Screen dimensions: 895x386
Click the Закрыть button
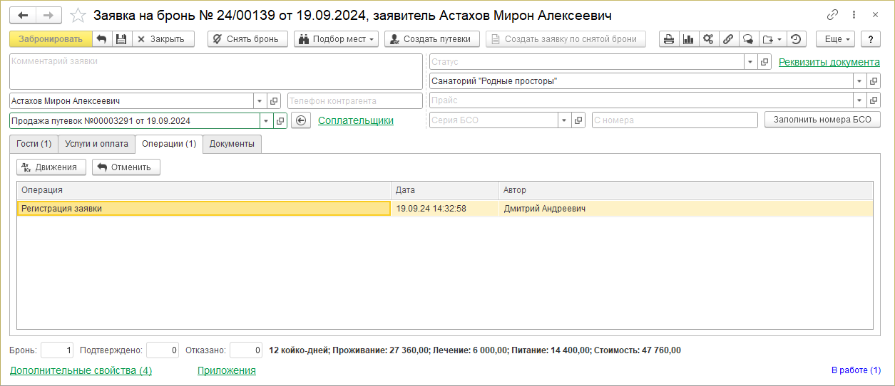163,39
